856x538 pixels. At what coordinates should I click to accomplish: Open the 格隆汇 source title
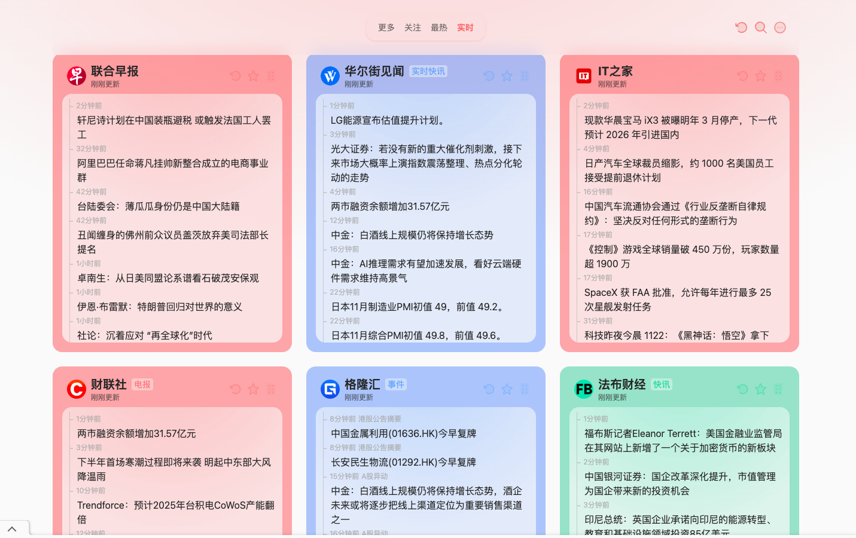pos(362,384)
